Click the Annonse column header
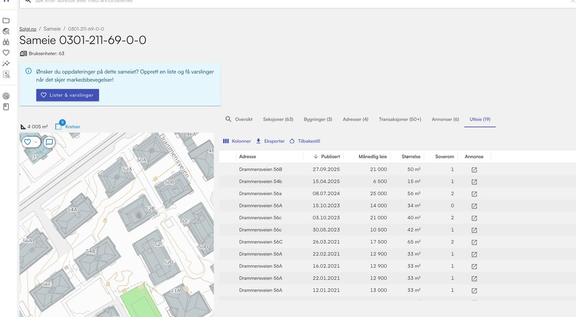Viewport: 576px width, 317px height. (474, 157)
